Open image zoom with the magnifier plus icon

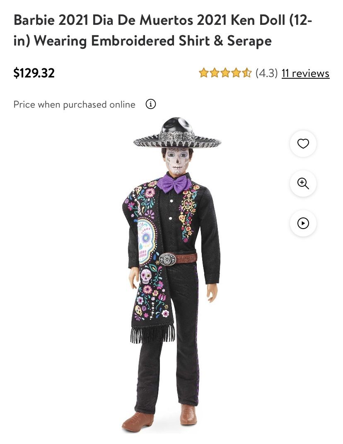(x=303, y=183)
